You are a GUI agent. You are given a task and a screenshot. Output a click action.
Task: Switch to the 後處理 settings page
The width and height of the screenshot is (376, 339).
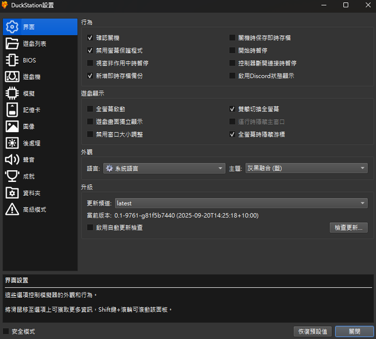(40, 144)
